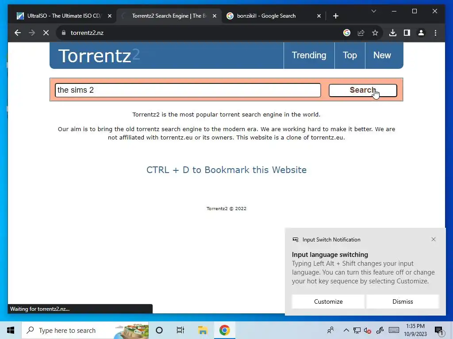Viewport: 453px width, 339px height.
Task: Show hidden system tray icons
Action: tap(346, 330)
